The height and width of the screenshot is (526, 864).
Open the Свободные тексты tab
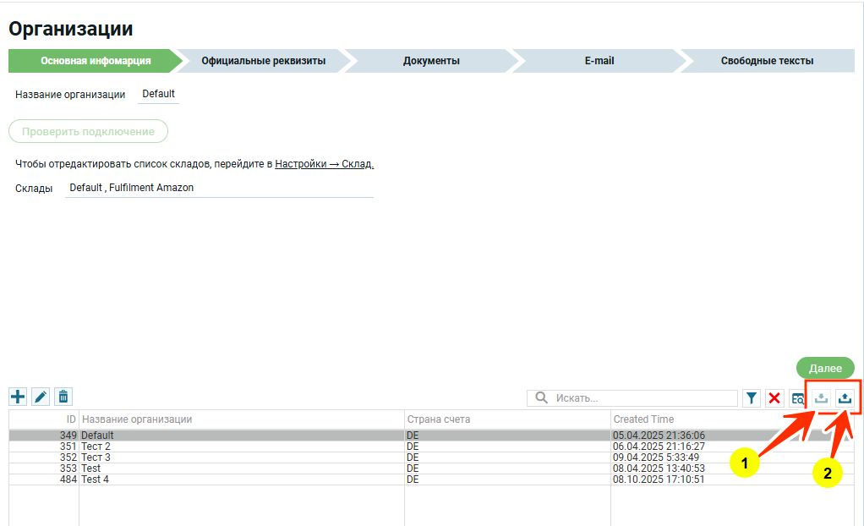(767, 61)
